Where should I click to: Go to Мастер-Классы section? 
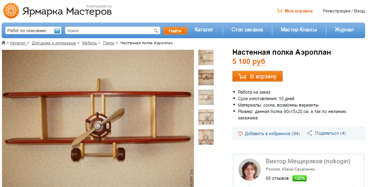tap(299, 30)
